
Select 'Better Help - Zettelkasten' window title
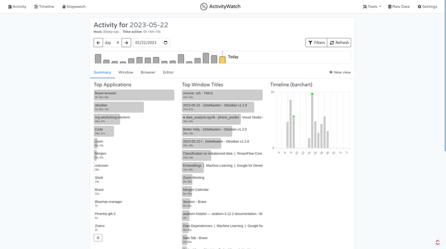[x=215, y=131]
